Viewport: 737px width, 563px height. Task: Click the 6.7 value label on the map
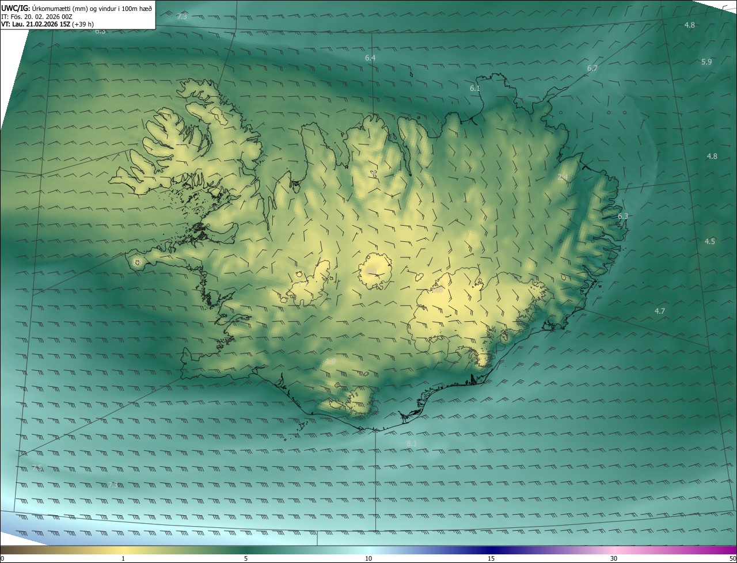pos(592,69)
